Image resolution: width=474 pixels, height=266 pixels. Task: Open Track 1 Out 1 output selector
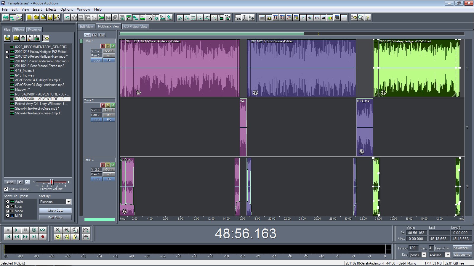pos(109,51)
